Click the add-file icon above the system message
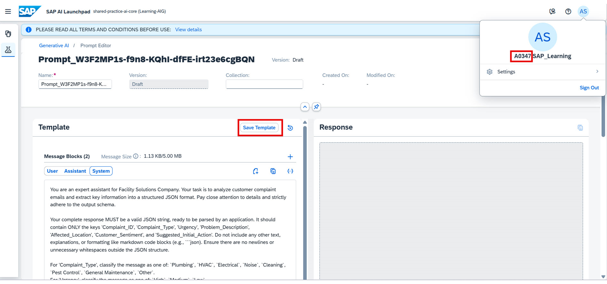 coord(256,171)
